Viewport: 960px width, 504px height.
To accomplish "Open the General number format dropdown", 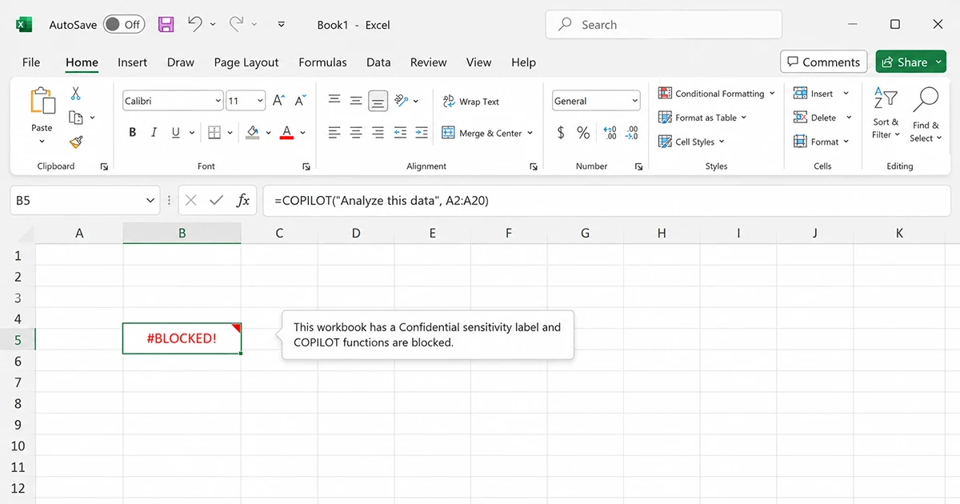I will point(635,101).
